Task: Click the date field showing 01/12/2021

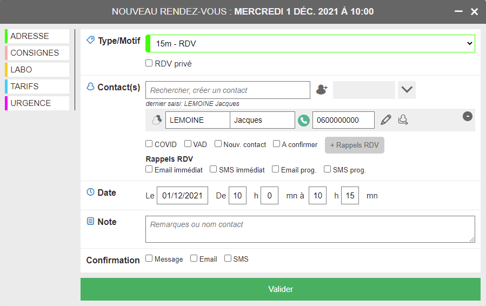Action: pyautogui.click(x=182, y=196)
